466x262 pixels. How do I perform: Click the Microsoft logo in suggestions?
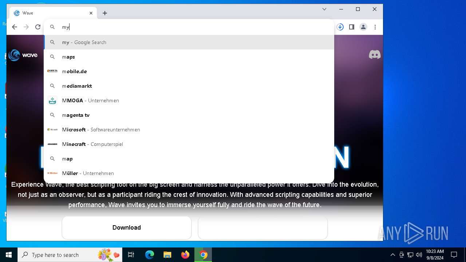pyautogui.click(x=52, y=130)
